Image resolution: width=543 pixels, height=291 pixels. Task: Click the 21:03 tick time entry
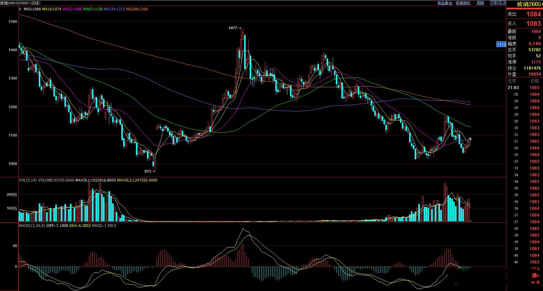(513, 88)
